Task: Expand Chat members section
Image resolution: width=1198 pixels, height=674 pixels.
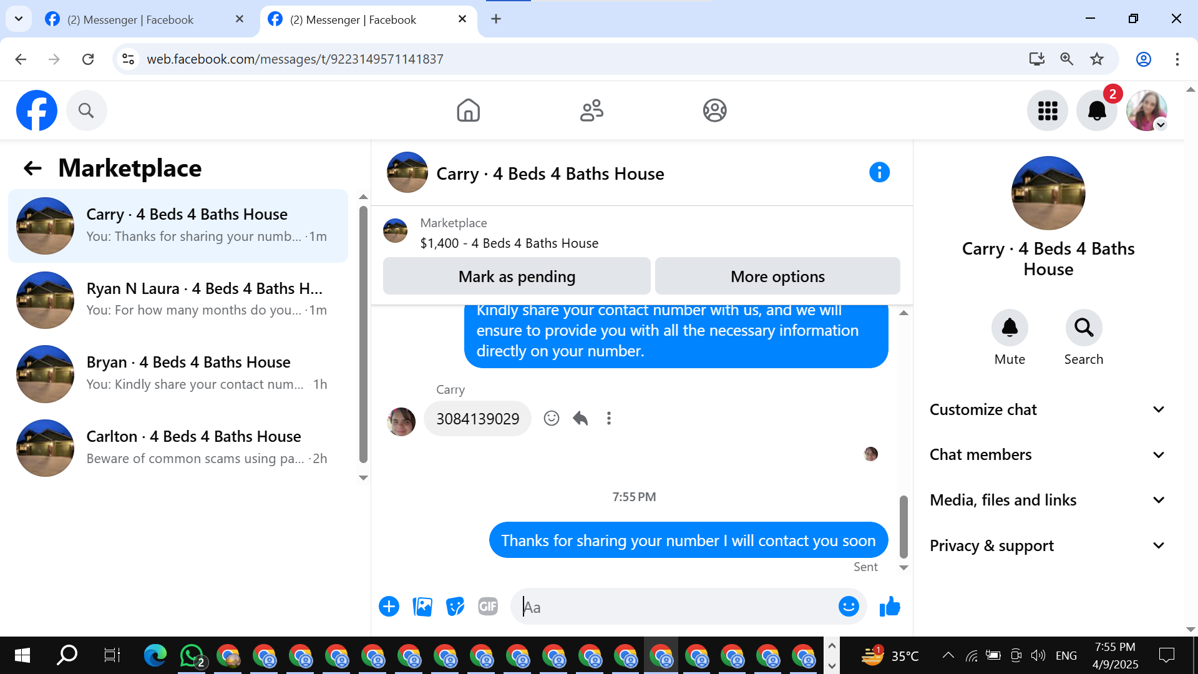Action: (x=1047, y=455)
